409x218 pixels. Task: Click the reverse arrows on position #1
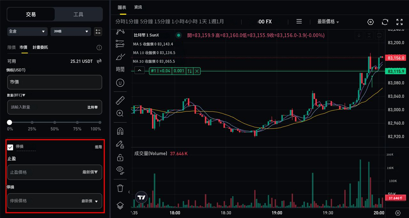(x=190, y=71)
